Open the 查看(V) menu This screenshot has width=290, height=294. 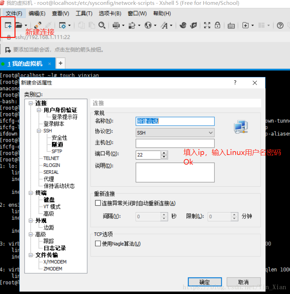(x=60, y=13)
